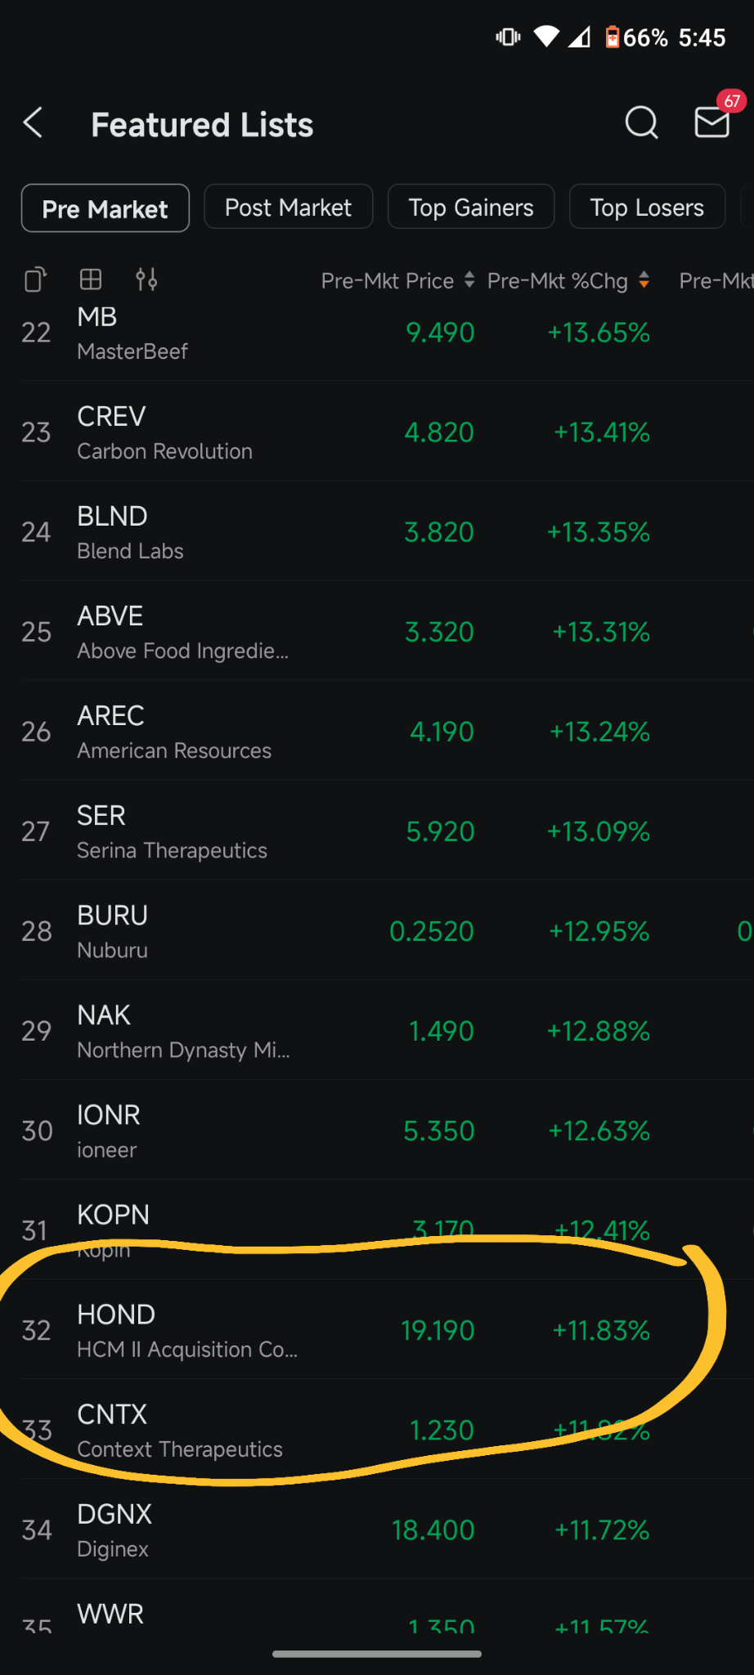The width and height of the screenshot is (754, 1675).
Task: Tap the Wi-Fi status icon
Action: (546, 37)
